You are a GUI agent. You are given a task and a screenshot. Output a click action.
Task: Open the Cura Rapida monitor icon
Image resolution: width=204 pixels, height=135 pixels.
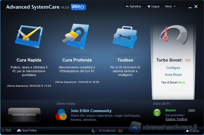click(29, 37)
